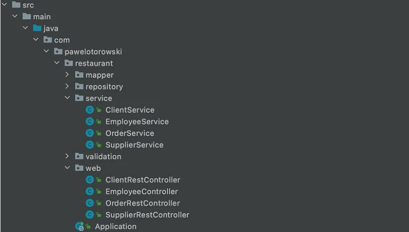The height and width of the screenshot is (232, 409).
Task: Select the SupplierService file
Action: click(134, 145)
